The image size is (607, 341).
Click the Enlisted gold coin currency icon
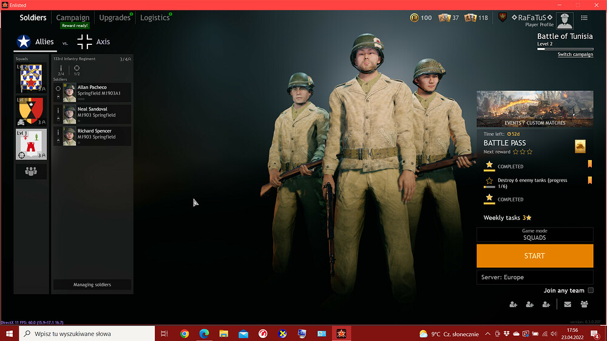coord(414,18)
